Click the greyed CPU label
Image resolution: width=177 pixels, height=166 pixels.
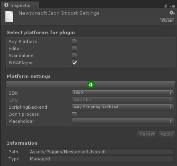[13, 100]
